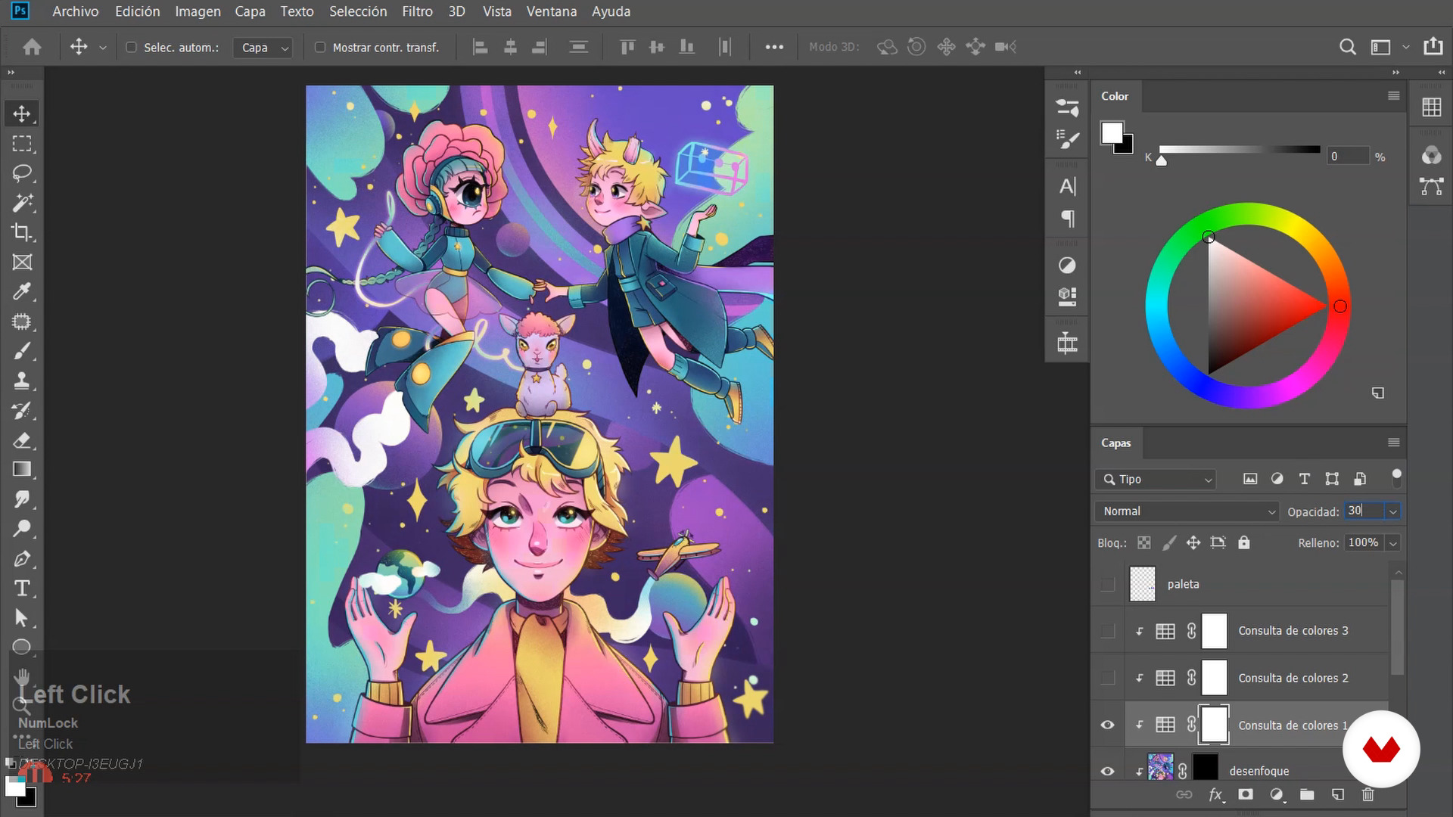The width and height of the screenshot is (1453, 817).
Task: Select the Frame tool
Action: 22,262
